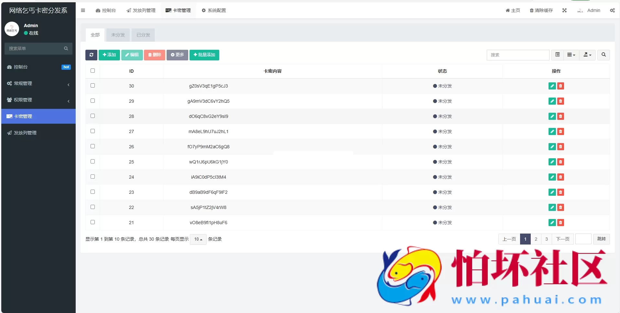Click the sidebar menu search input field

tap(36, 48)
